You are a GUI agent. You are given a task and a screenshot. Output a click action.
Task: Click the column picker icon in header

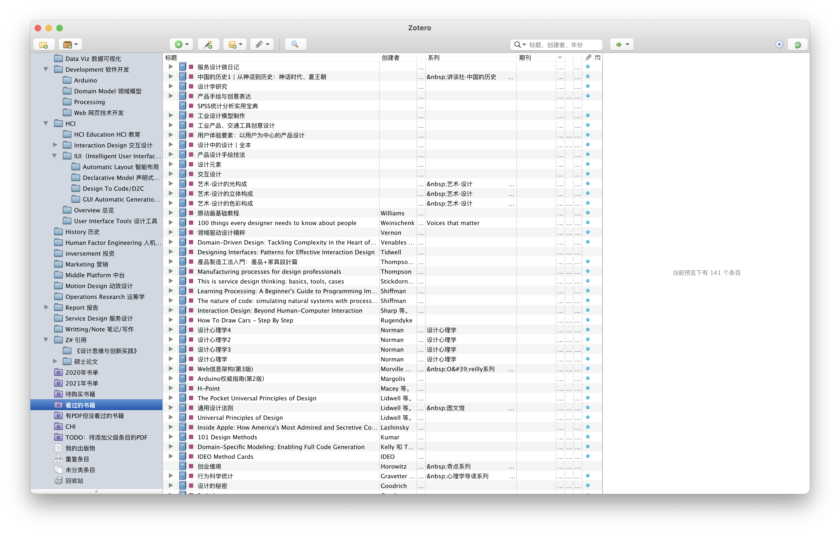[x=598, y=58]
